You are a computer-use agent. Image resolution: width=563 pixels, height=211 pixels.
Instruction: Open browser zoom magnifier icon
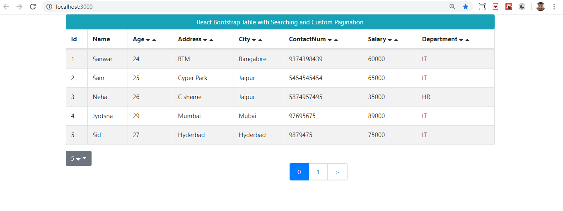[452, 7]
